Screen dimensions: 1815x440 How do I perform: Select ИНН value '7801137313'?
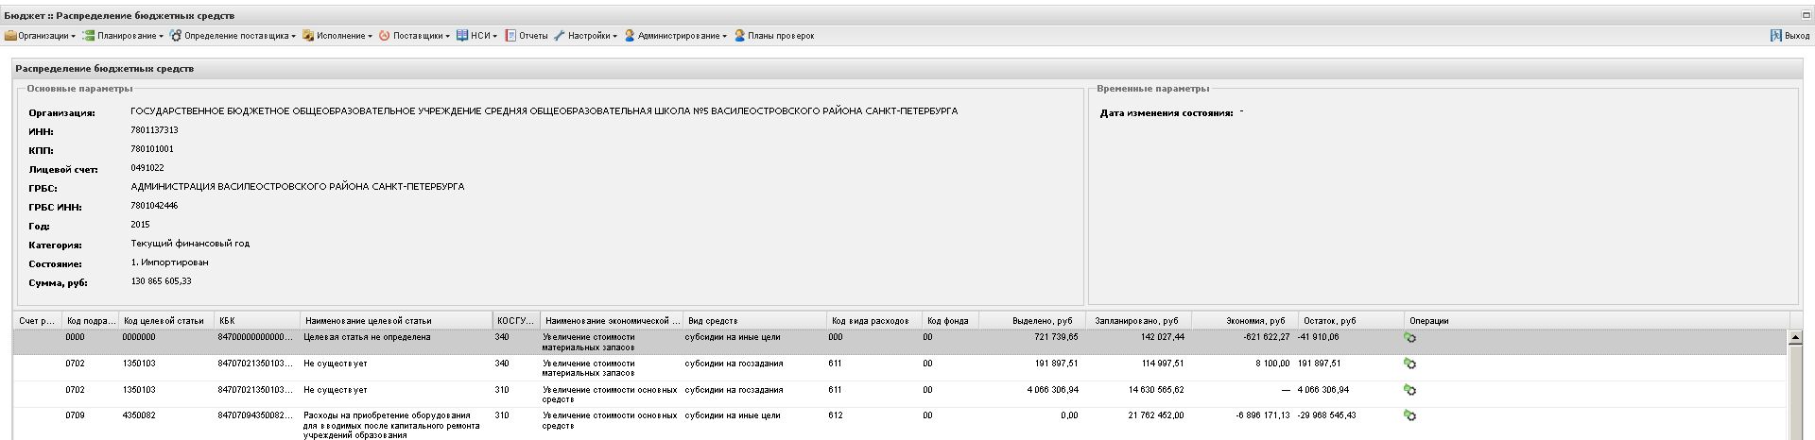pos(154,130)
